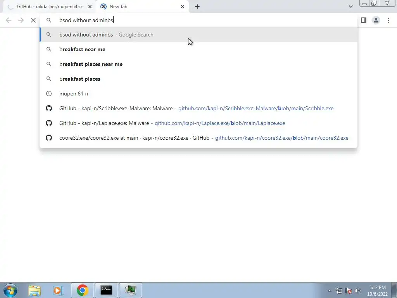Viewport: 397px width, 298px height.
Task: Click the Chrome taskbar icon
Action: [x=83, y=290]
